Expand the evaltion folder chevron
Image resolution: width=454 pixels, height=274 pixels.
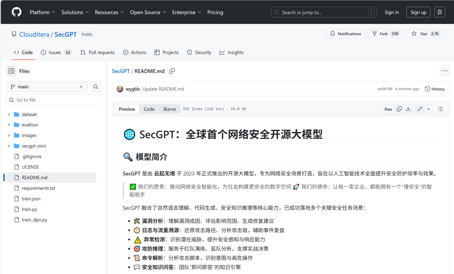pyautogui.click(x=9, y=125)
